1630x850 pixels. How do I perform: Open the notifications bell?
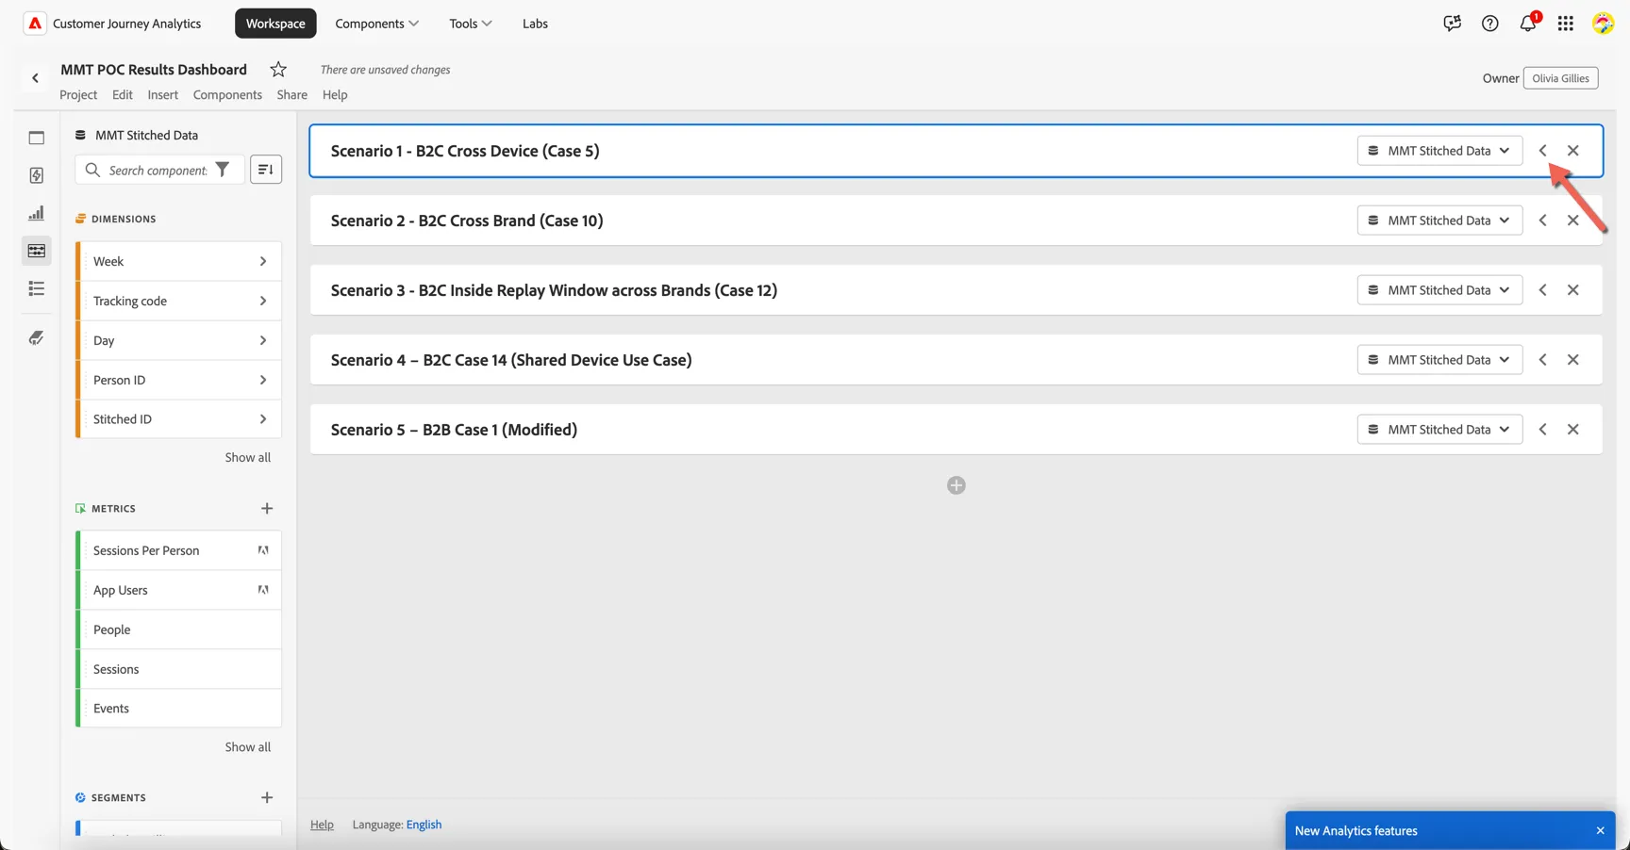1528,24
